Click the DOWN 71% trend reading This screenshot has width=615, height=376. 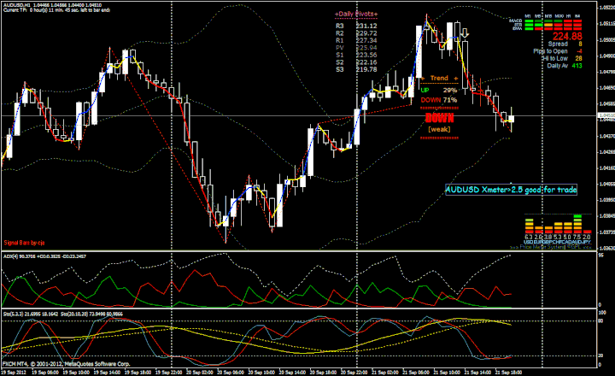tap(439, 100)
